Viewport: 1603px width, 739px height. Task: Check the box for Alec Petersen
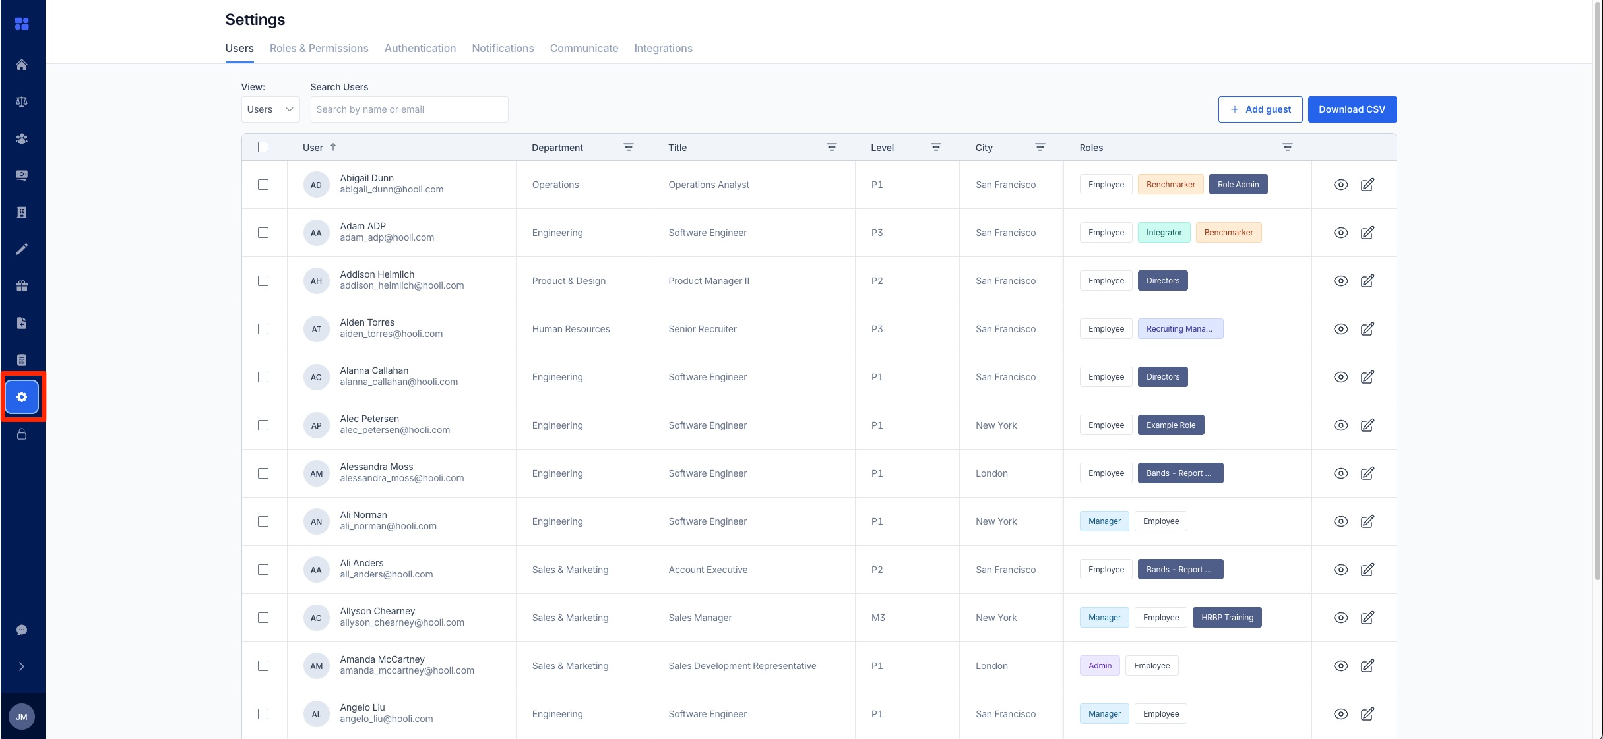pyautogui.click(x=263, y=425)
